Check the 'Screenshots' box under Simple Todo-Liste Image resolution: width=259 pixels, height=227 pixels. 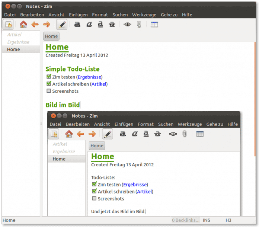pos(48,91)
